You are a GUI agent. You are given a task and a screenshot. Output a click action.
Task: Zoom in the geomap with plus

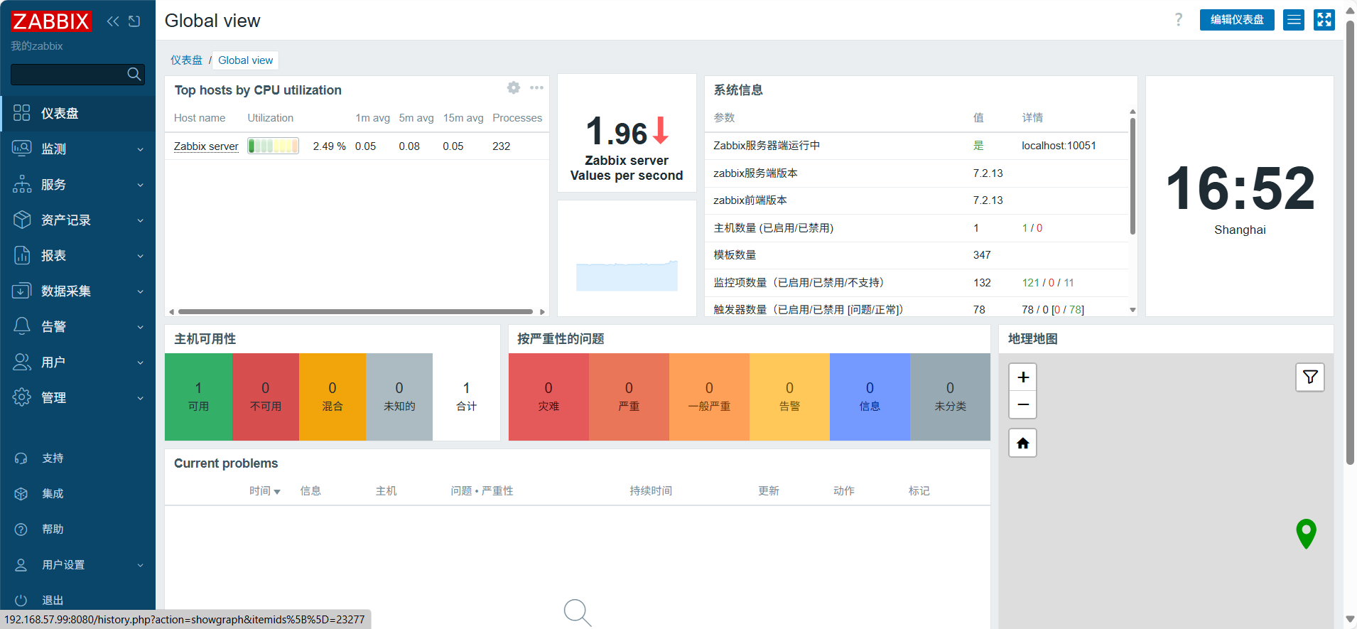pyautogui.click(x=1023, y=377)
